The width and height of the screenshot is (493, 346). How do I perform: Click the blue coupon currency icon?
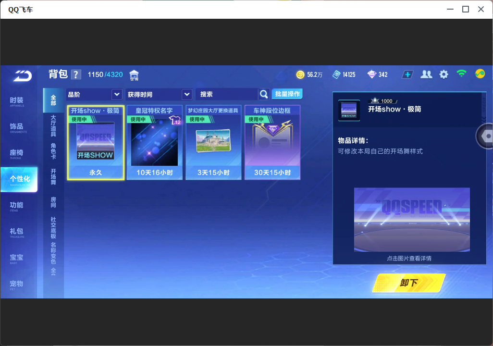pyautogui.click(x=336, y=74)
